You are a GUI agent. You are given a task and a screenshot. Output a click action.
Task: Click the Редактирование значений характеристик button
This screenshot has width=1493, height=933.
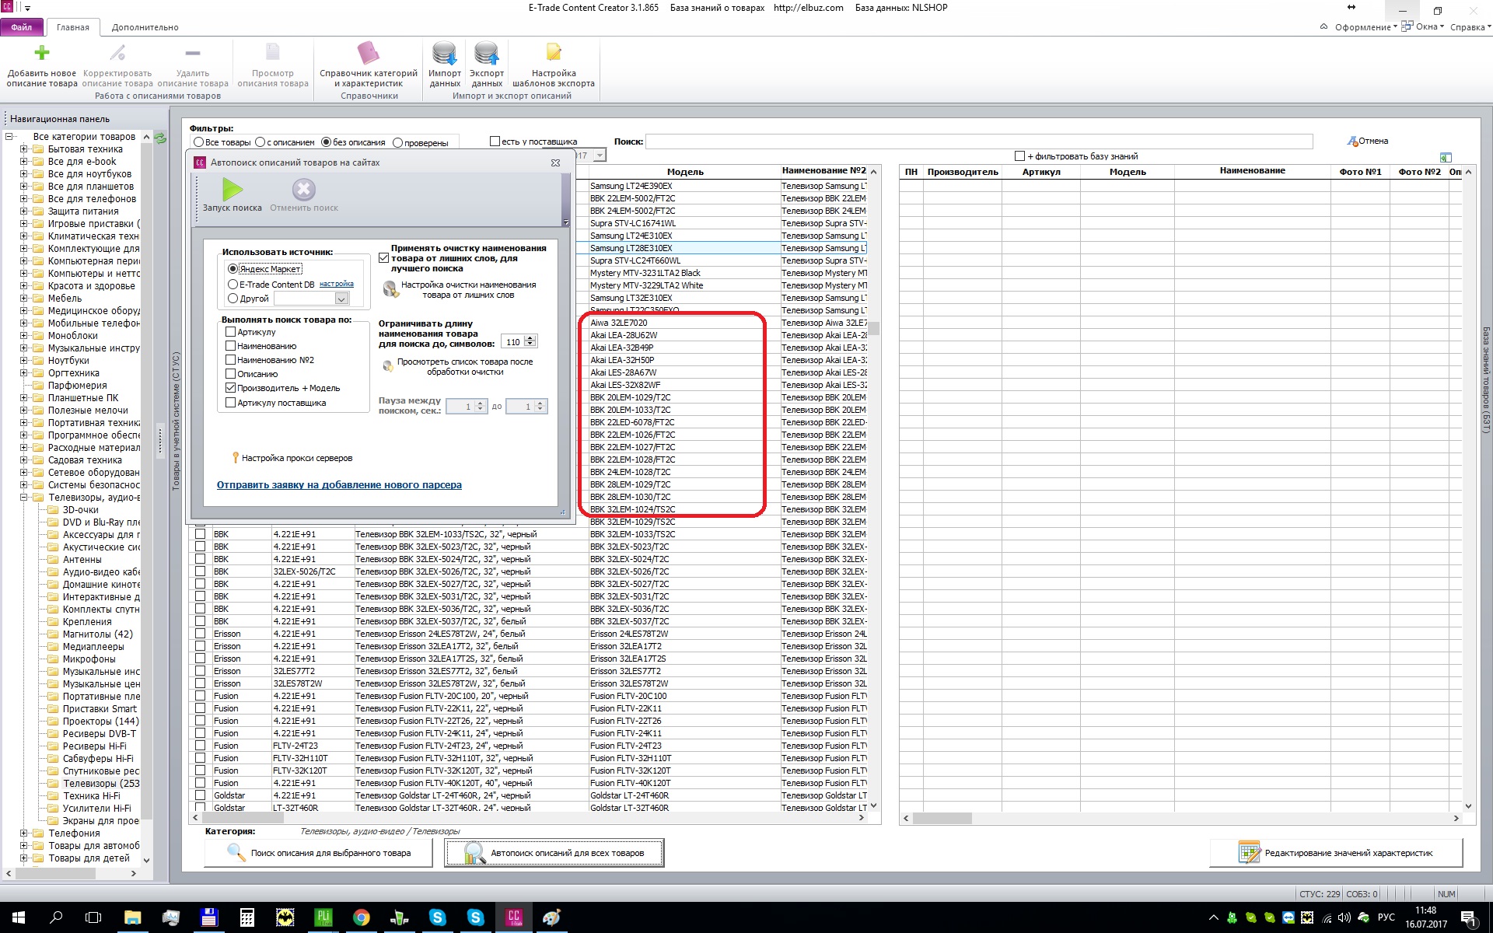[x=1336, y=853]
